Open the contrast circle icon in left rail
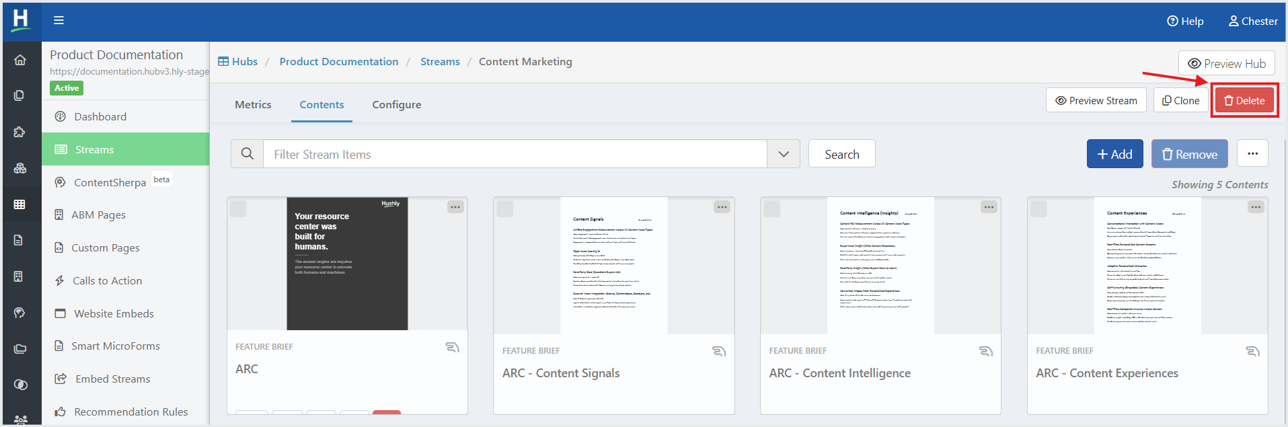1288x427 pixels. [x=20, y=385]
